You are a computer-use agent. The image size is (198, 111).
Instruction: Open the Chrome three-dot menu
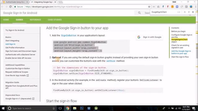(196, 7)
